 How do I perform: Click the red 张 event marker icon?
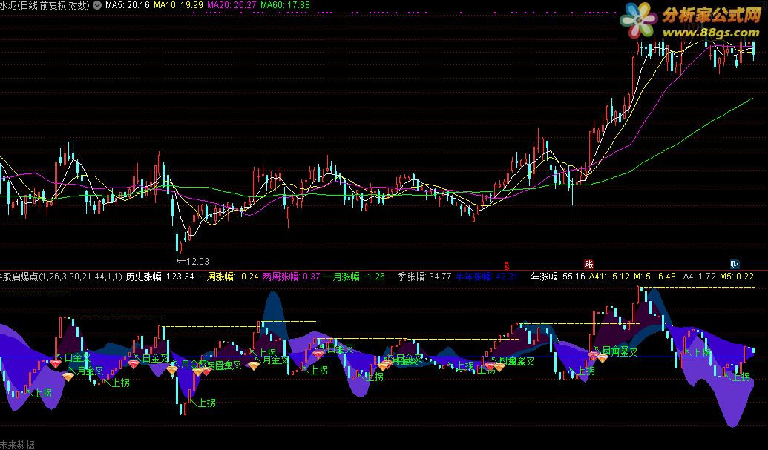pos(588,265)
